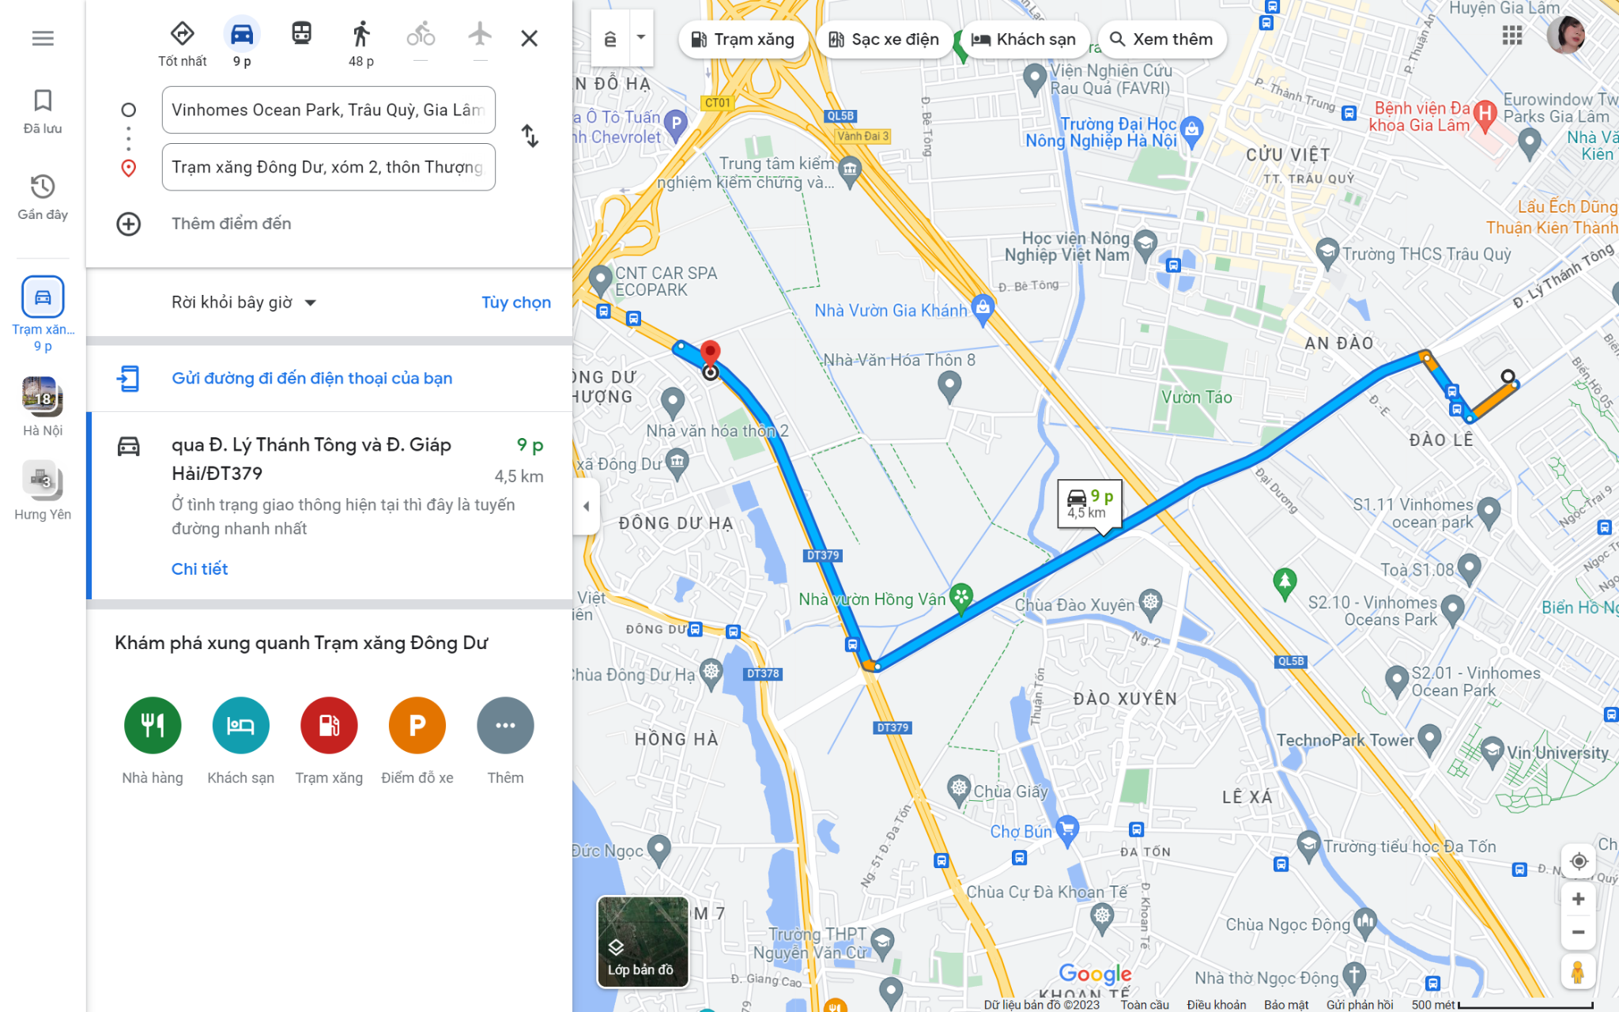Add a destination with plus icon
This screenshot has width=1619, height=1012.
tap(129, 224)
